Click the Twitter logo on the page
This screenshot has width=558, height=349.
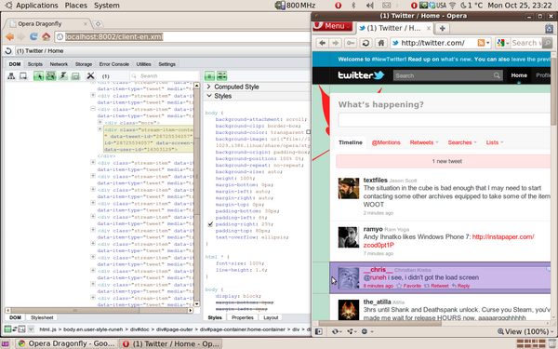point(361,75)
